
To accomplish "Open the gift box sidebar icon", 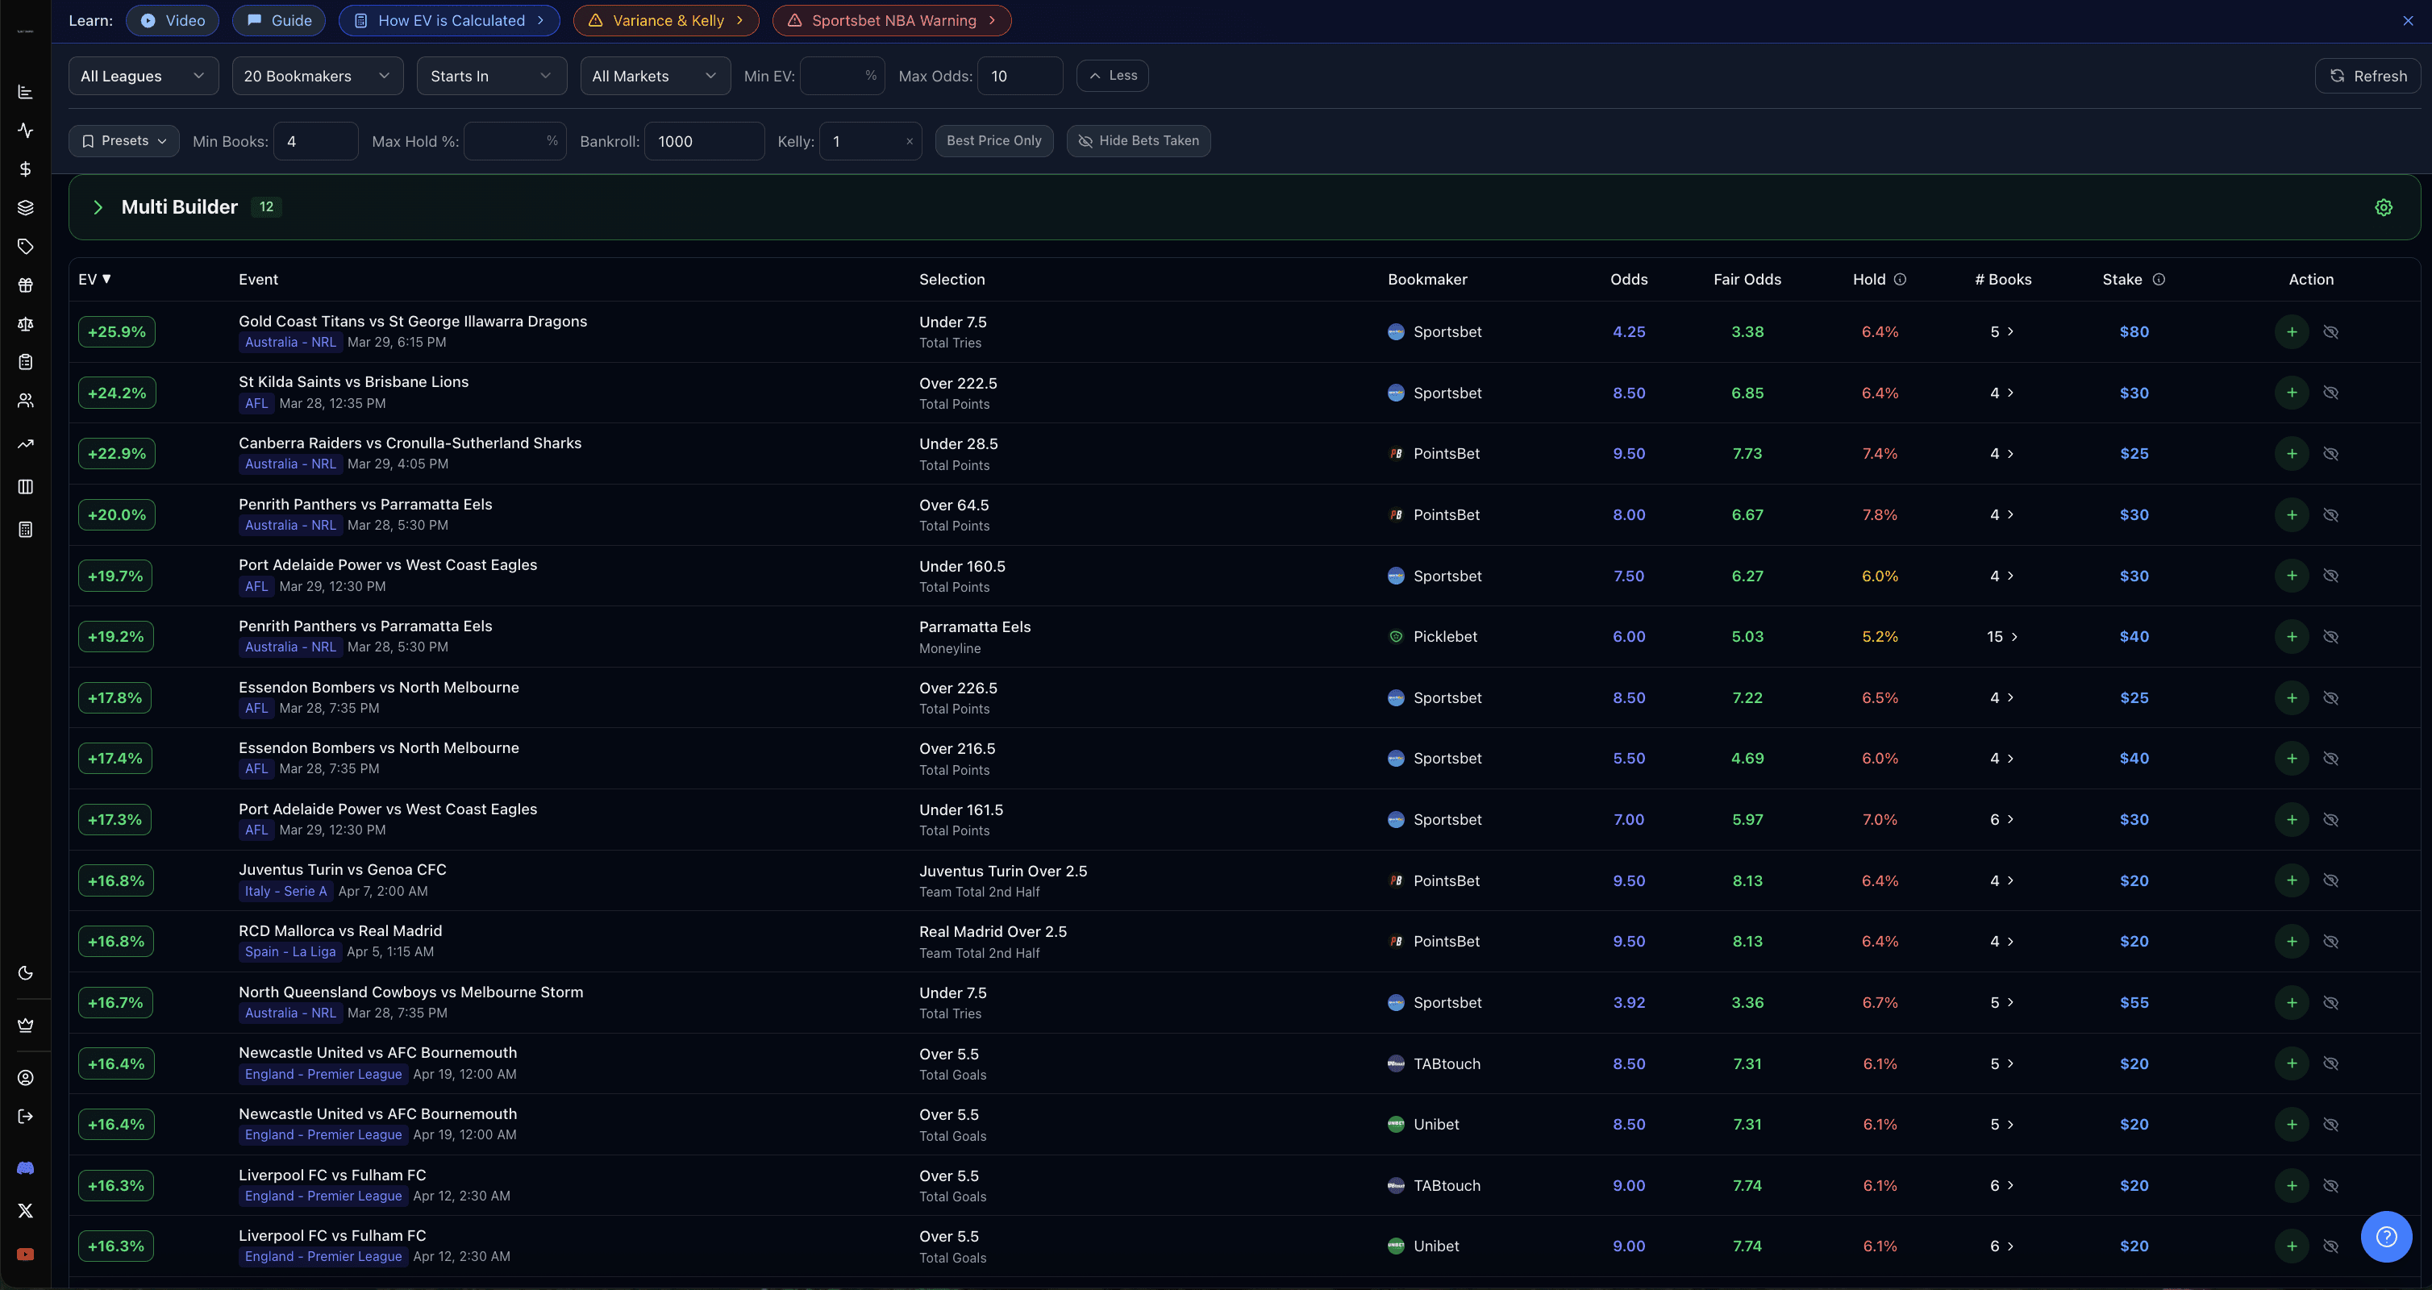I will pos(26,285).
